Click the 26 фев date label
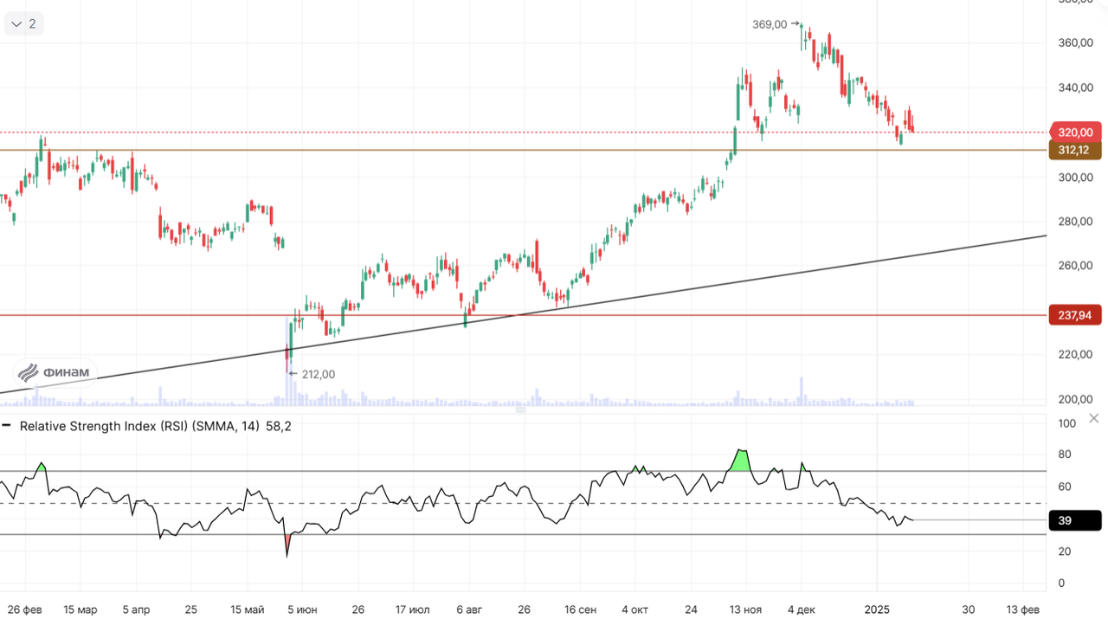Image resolution: width=1108 pixels, height=619 pixels. pos(26,609)
